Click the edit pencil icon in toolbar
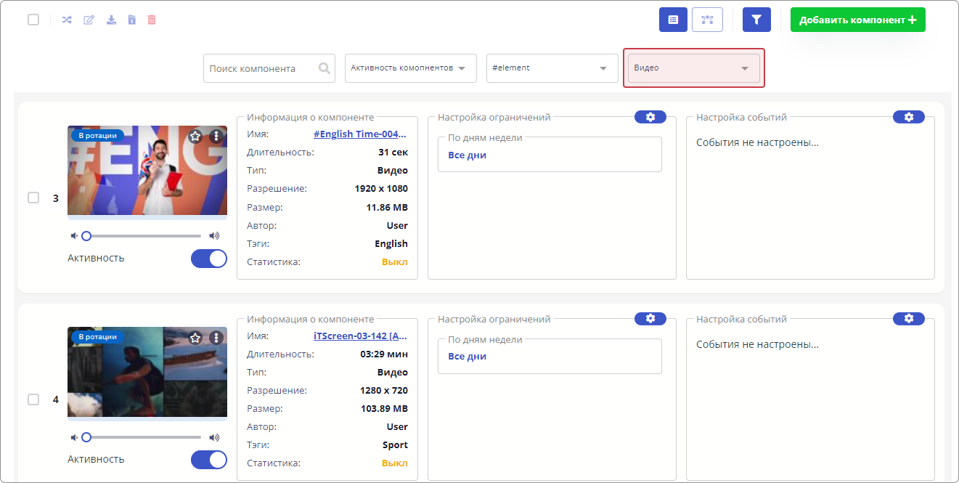The width and height of the screenshot is (959, 483). [x=89, y=20]
